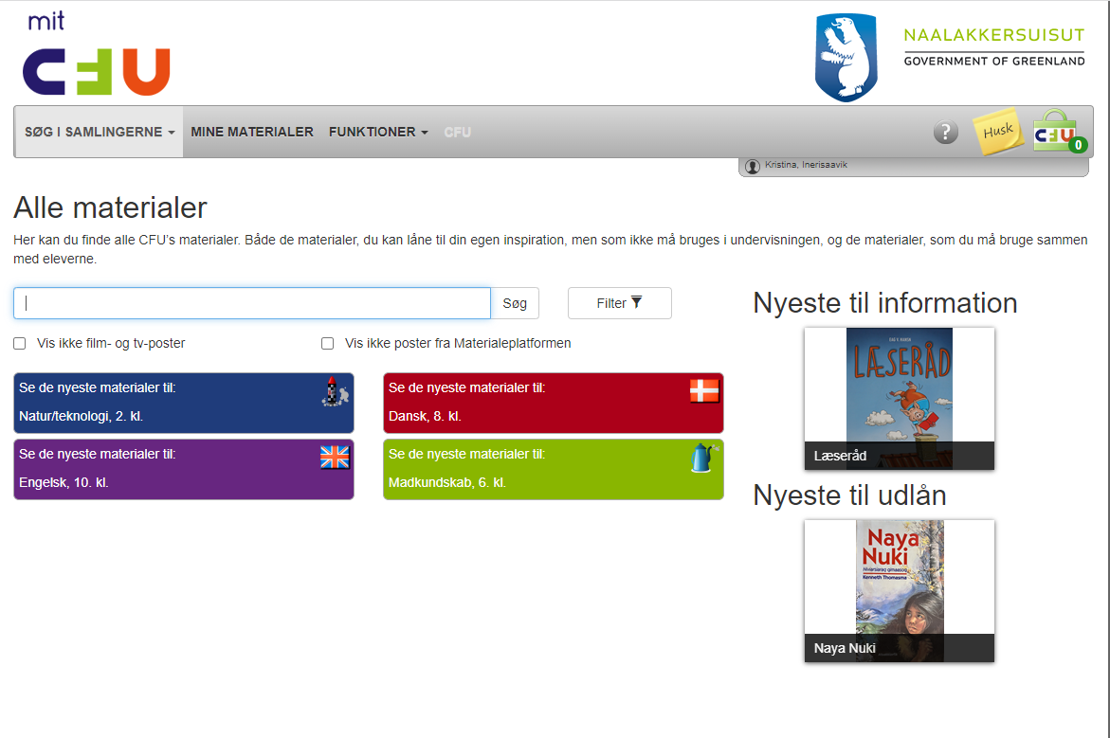Click the mit CFU logo
The image size is (1110, 738).
96,57
